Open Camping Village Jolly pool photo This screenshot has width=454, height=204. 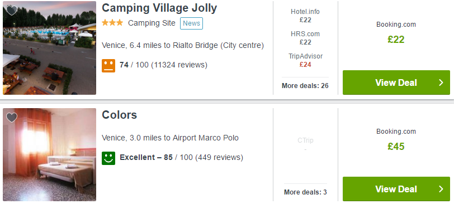pos(50,48)
